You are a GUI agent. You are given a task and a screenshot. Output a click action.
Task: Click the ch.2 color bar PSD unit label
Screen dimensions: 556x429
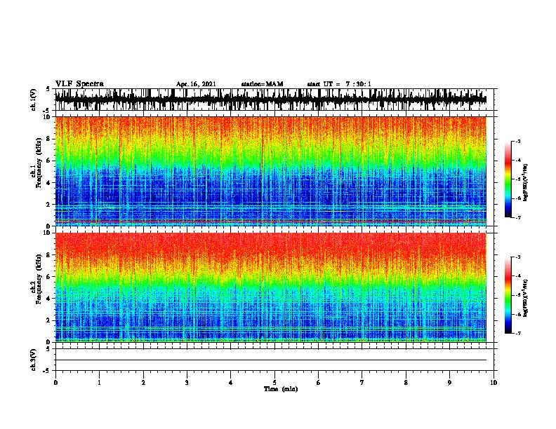(x=526, y=298)
